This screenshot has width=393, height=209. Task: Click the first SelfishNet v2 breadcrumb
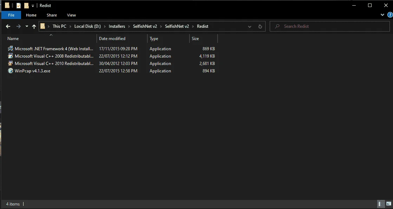pyautogui.click(x=145, y=26)
